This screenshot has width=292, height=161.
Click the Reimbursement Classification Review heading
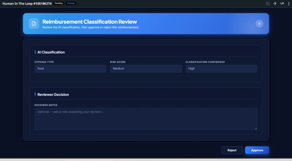click(90, 22)
